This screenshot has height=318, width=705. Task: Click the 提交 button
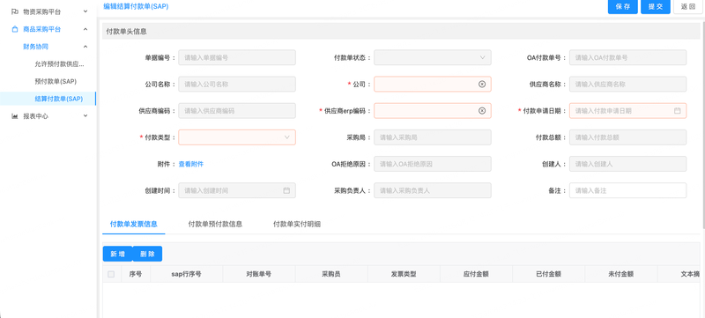coord(656,7)
